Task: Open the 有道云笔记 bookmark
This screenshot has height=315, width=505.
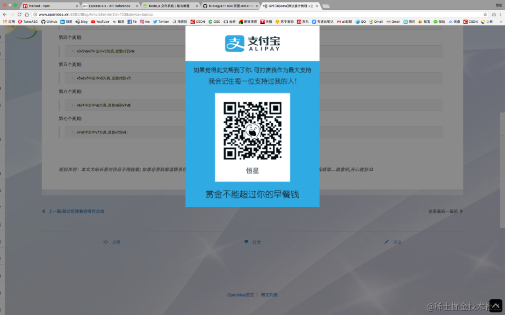Action: click(x=323, y=22)
